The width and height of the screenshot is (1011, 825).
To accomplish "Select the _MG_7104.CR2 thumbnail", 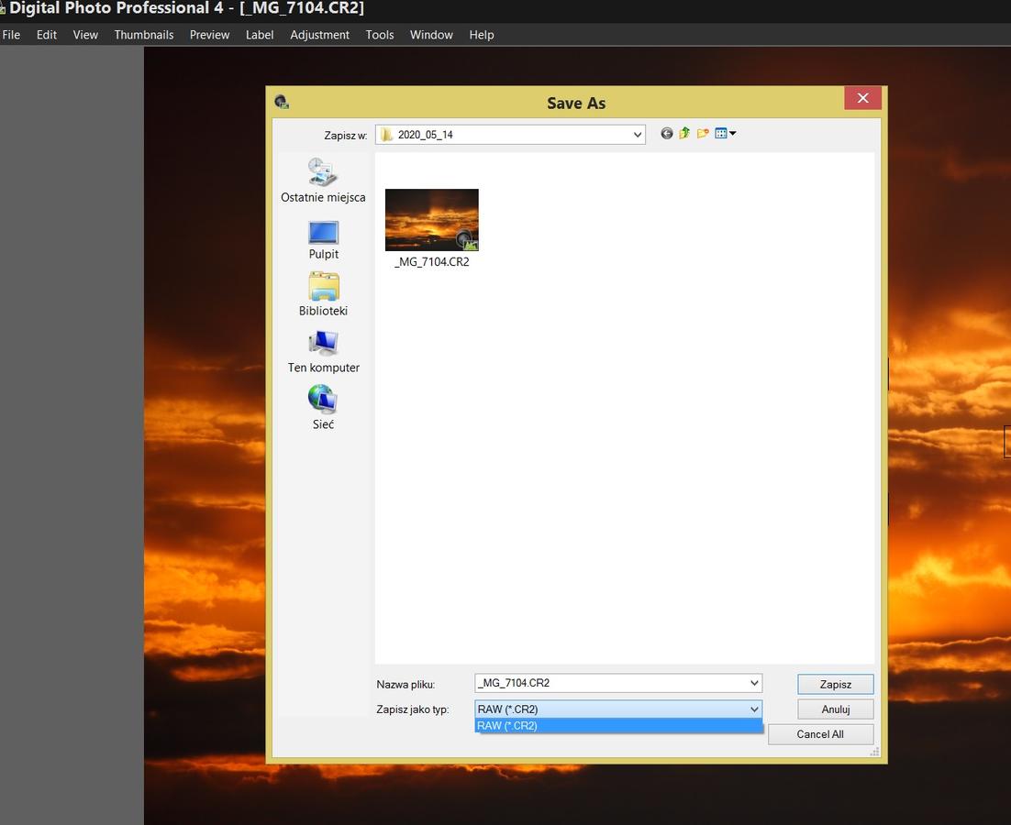I will pos(431,220).
